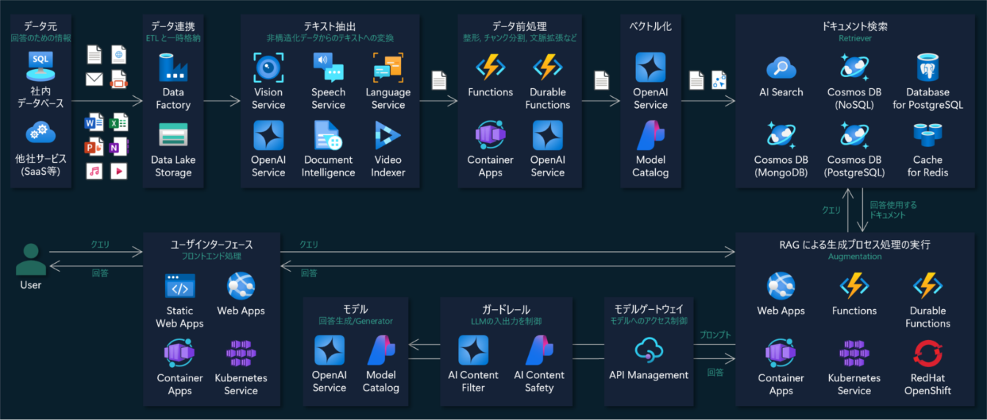This screenshot has width=987, height=420.
Task: Select the ドキュメント検索 heading
Action: (855, 26)
